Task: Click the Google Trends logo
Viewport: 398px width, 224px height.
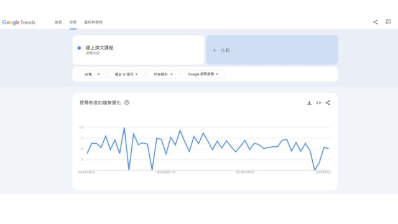Action: pos(19,22)
